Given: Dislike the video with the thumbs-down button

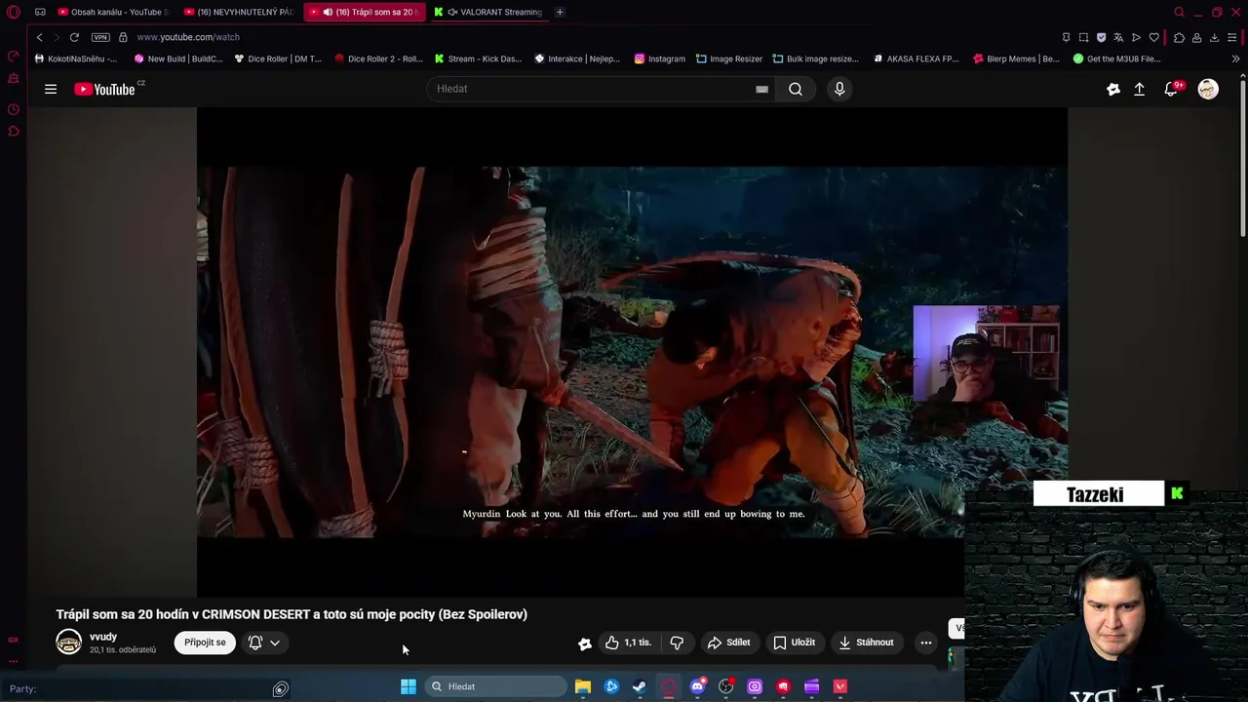Looking at the screenshot, I should (x=676, y=643).
